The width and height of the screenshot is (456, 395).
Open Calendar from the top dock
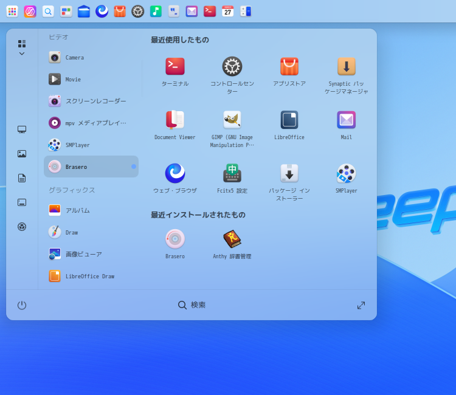(x=227, y=11)
